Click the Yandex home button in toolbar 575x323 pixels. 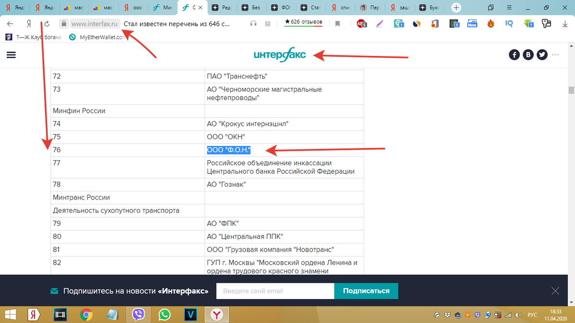pos(29,23)
